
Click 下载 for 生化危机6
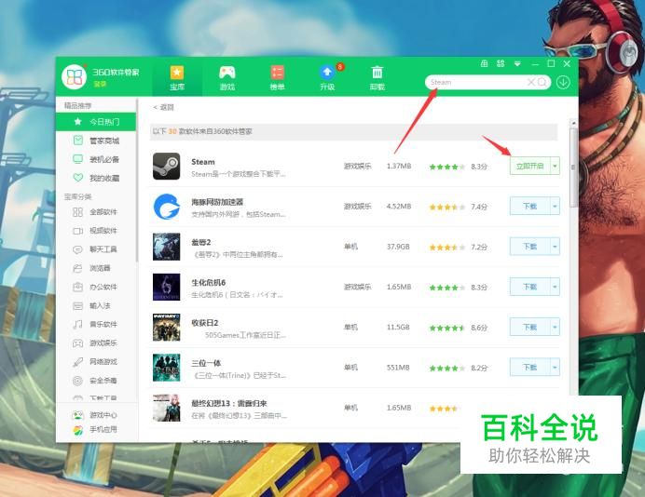pyautogui.click(x=529, y=287)
